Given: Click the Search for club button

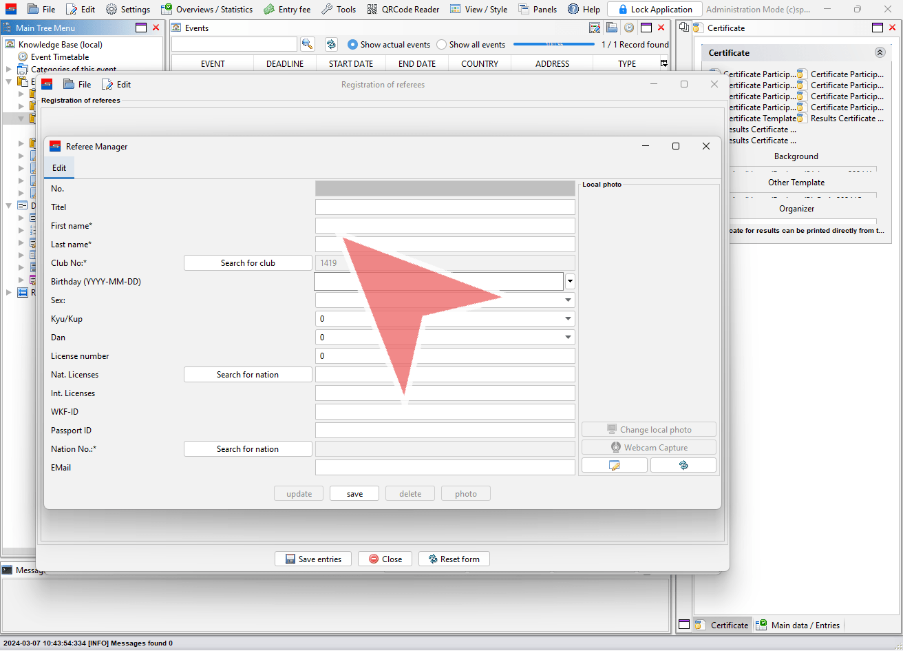Looking at the screenshot, I should coord(248,262).
